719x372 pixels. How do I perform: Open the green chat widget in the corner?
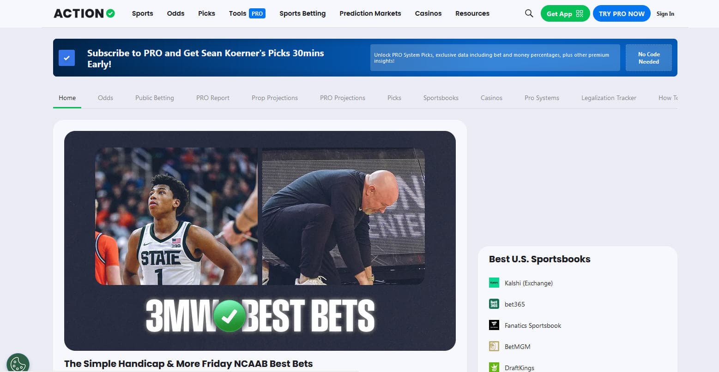(x=18, y=363)
